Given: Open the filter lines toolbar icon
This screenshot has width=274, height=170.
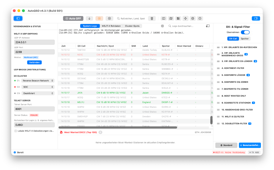Looking at the screenshot, I should point(109,18).
